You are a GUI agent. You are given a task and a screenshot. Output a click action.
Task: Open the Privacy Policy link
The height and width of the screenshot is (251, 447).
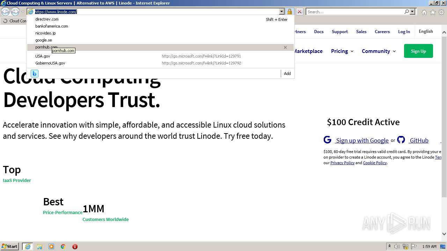coord(342,163)
